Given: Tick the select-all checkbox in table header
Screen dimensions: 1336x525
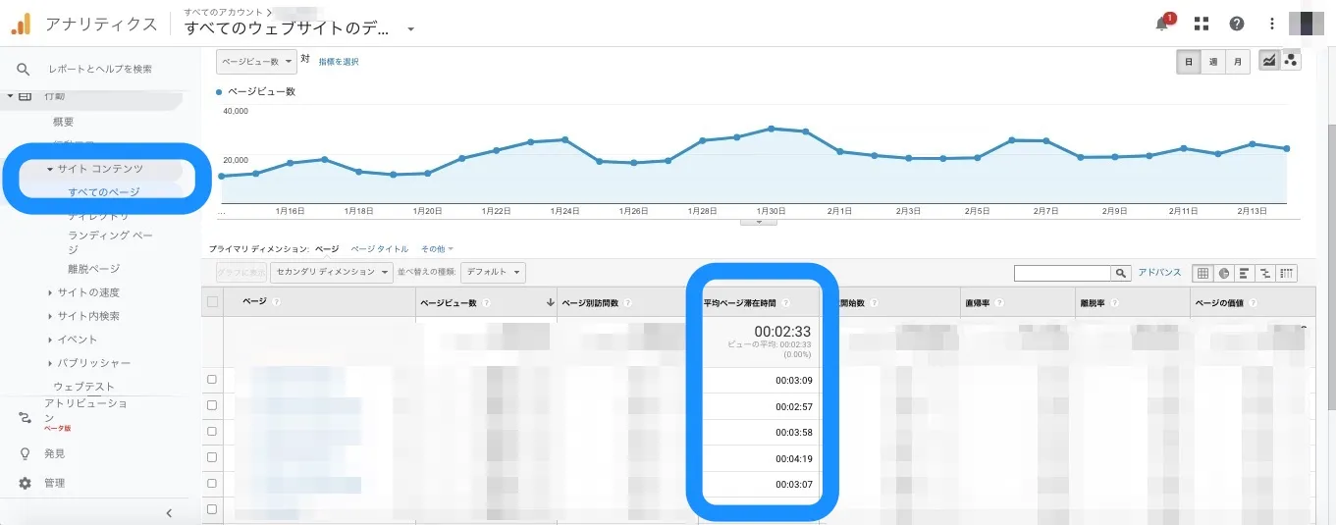Looking at the screenshot, I should pyautogui.click(x=213, y=302).
